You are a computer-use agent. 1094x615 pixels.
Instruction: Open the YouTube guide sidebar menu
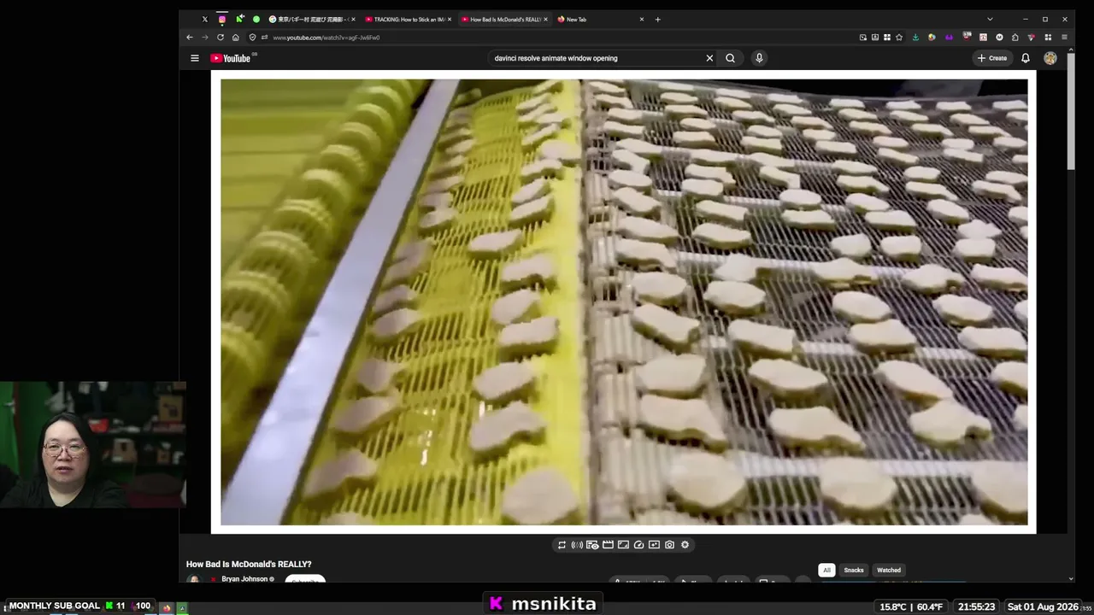point(195,58)
